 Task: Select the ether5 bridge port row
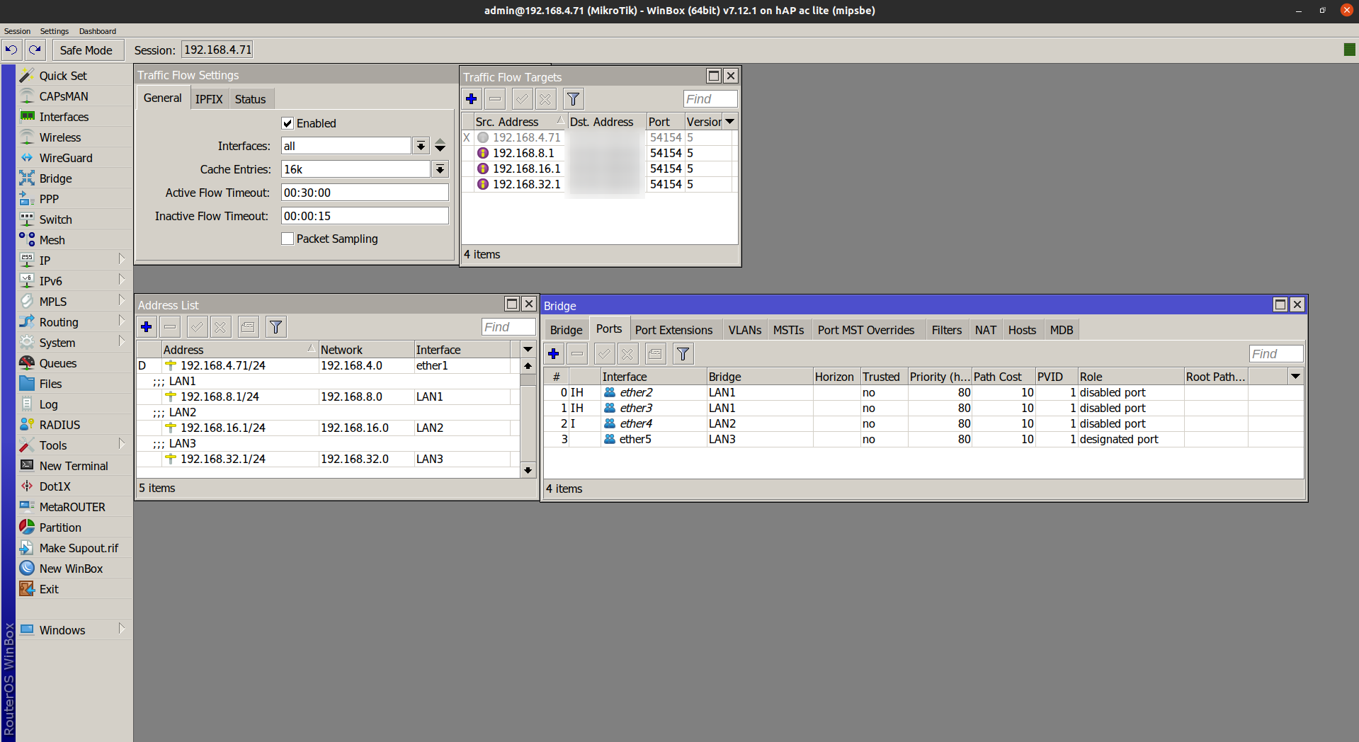(x=923, y=439)
